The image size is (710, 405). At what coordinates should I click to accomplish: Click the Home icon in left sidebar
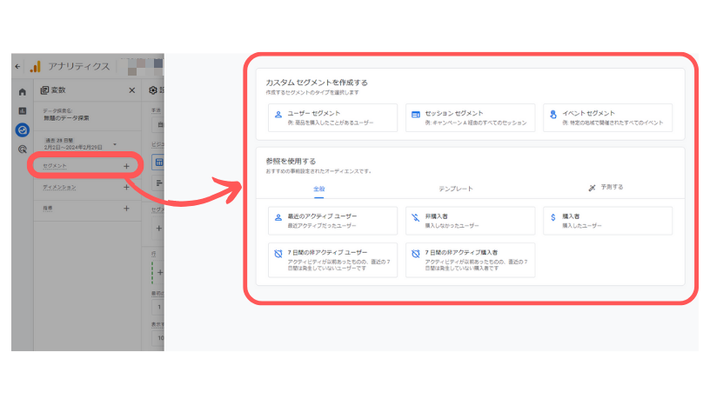coord(22,91)
